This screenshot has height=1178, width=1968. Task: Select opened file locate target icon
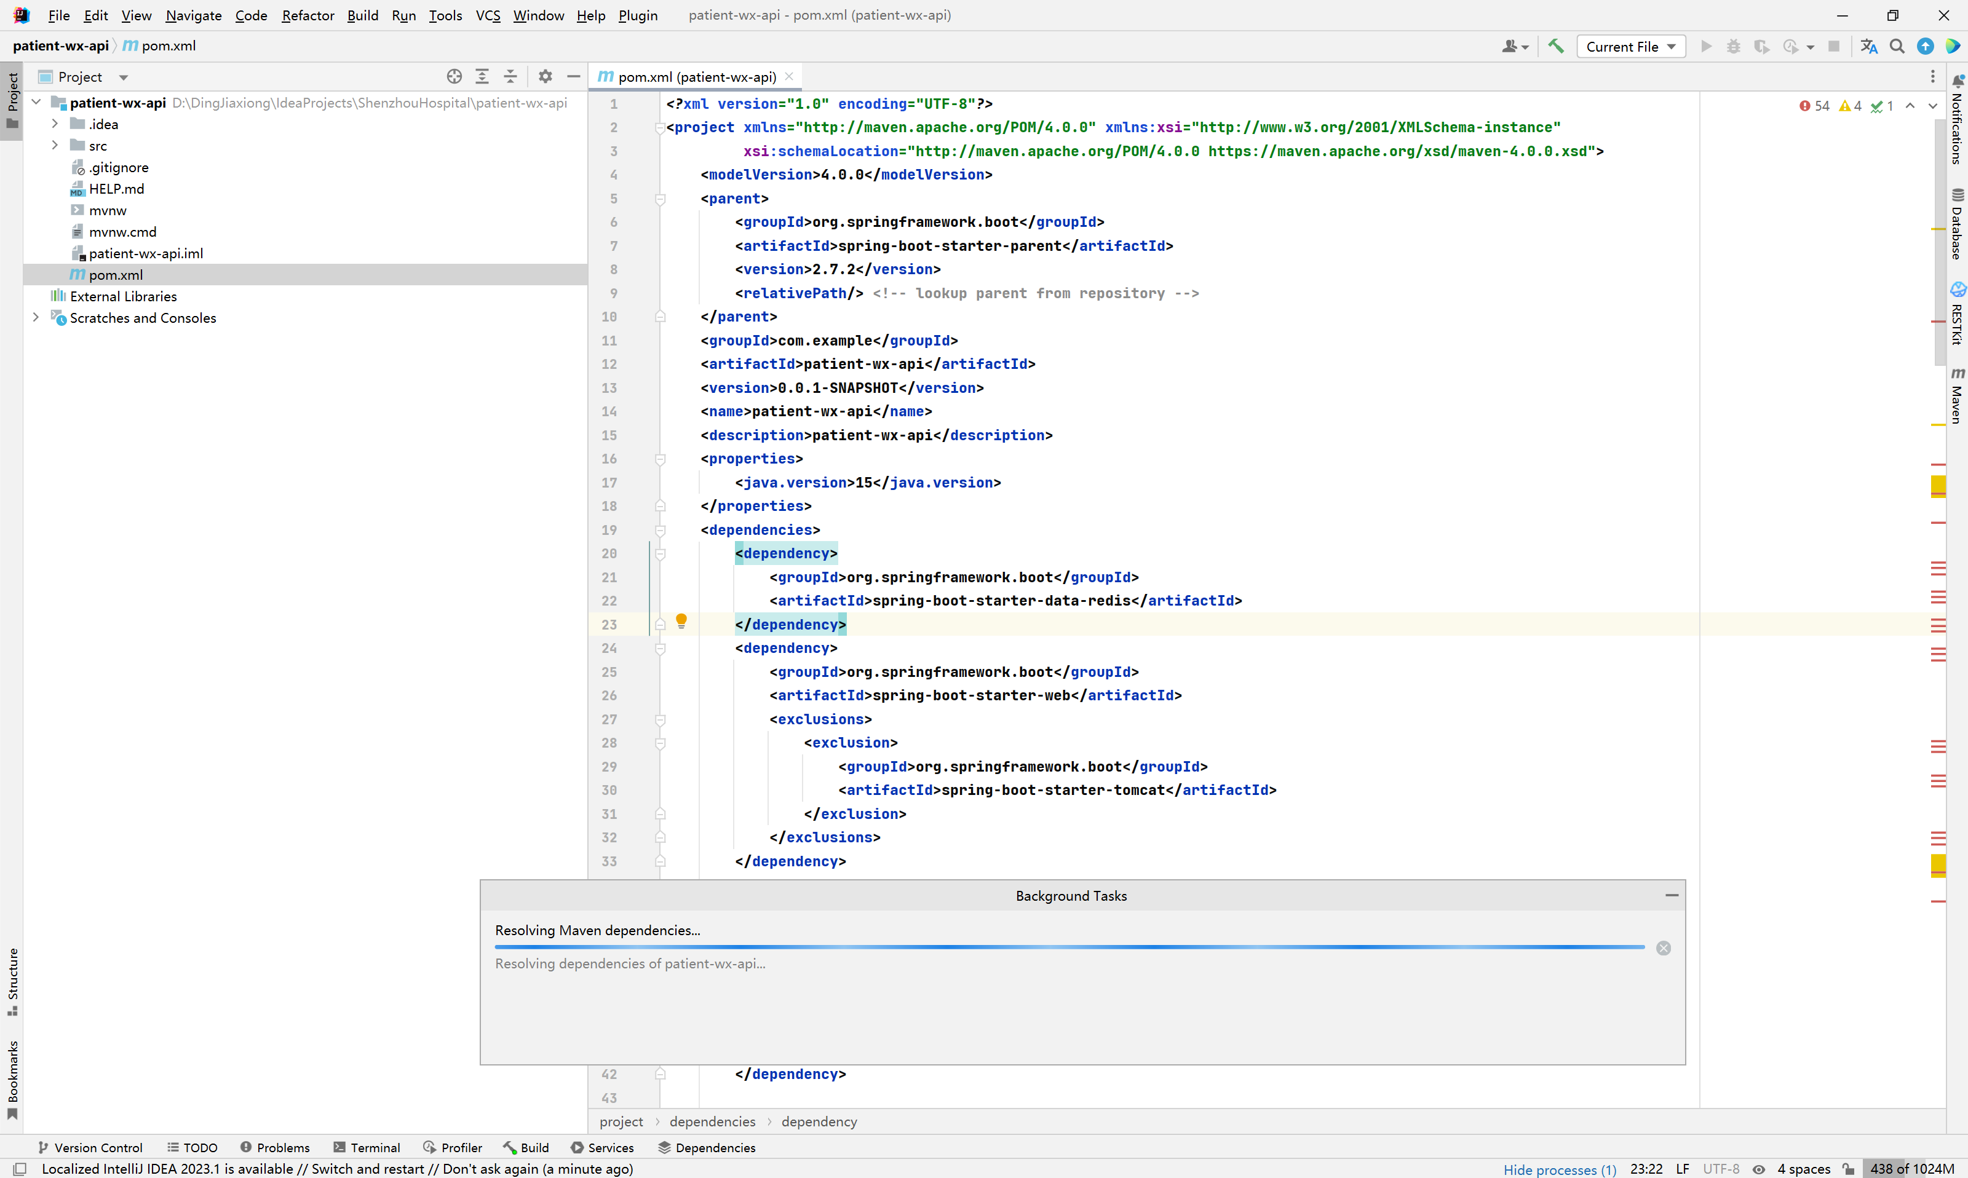pos(454,76)
